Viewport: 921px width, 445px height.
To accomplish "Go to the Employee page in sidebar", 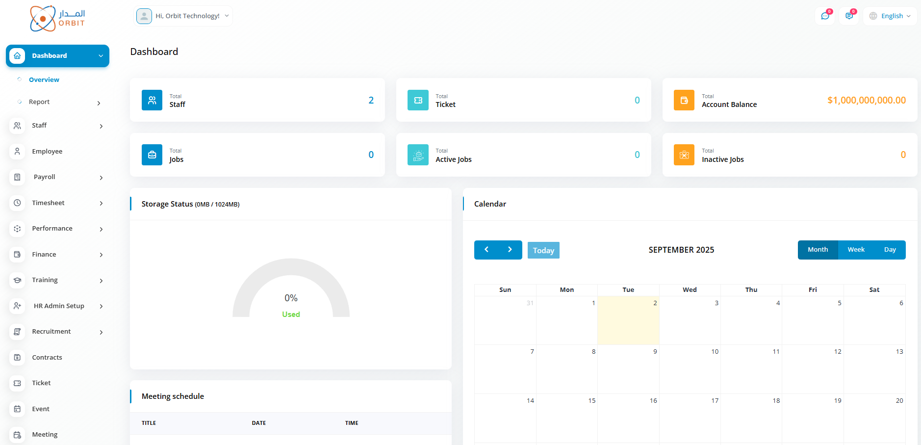I will click(47, 151).
